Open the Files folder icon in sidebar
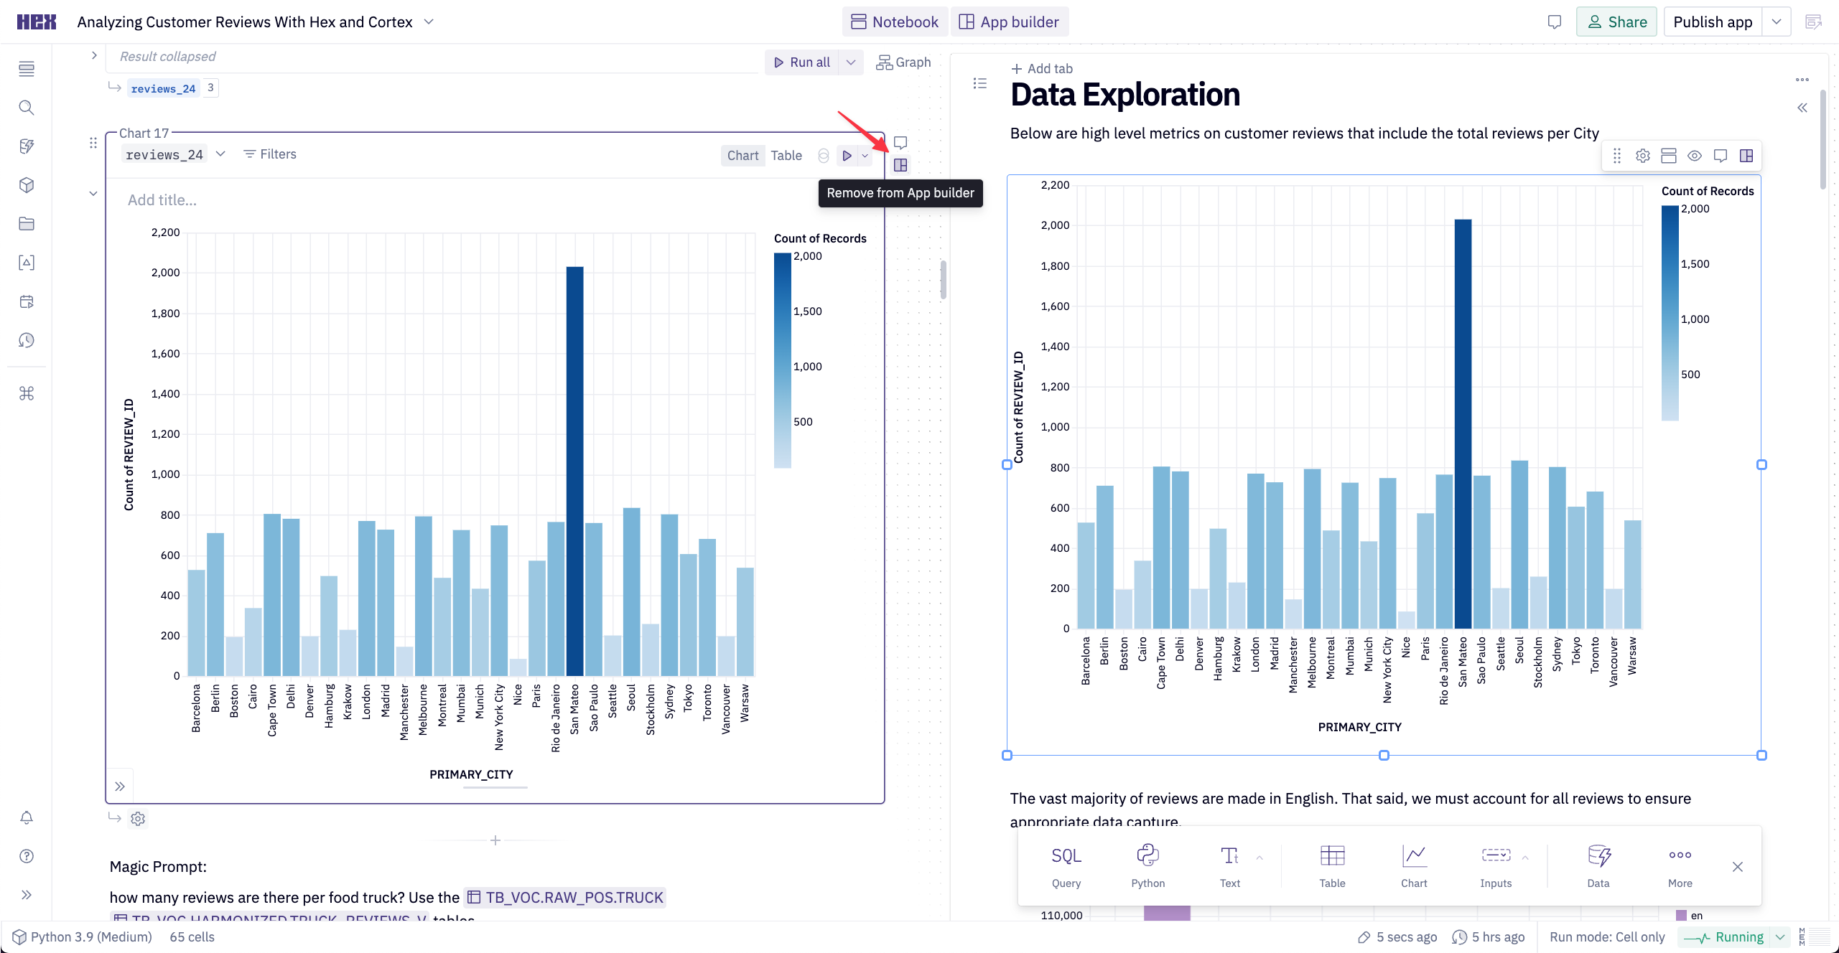 point(27,224)
